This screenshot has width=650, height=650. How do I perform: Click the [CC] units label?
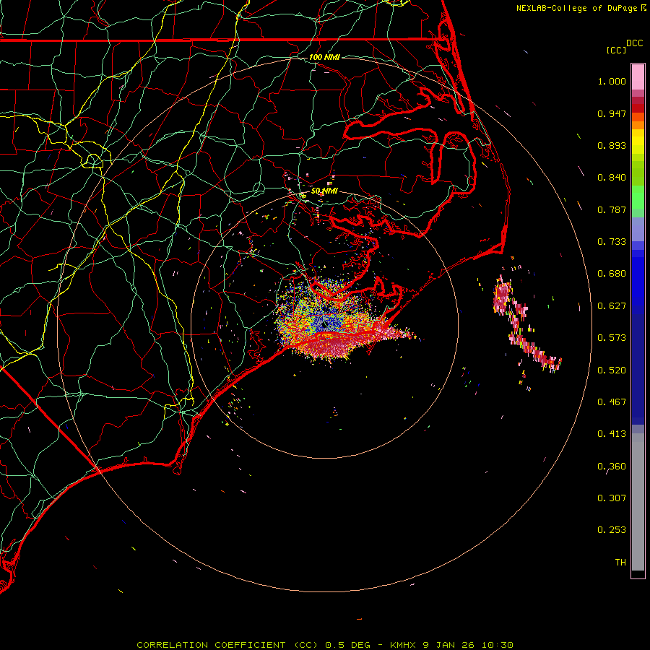click(616, 50)
